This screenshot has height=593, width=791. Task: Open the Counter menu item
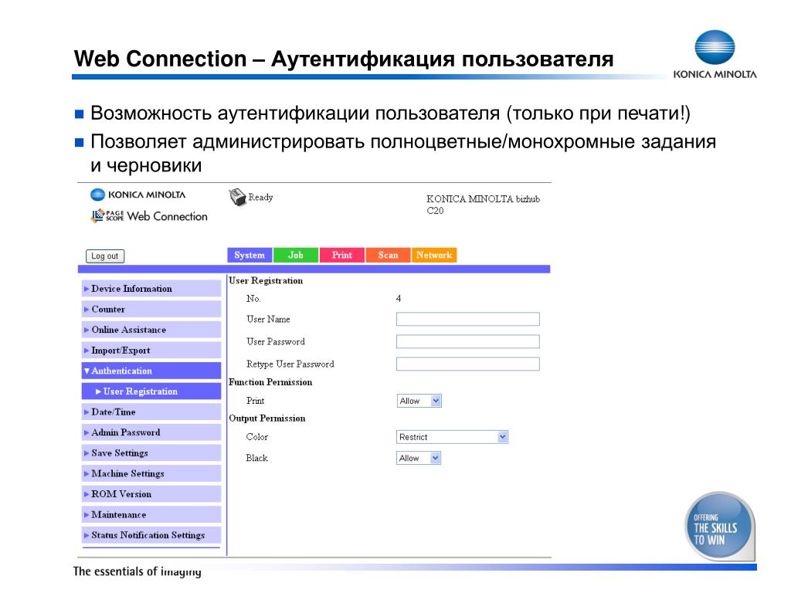(151, 309)
